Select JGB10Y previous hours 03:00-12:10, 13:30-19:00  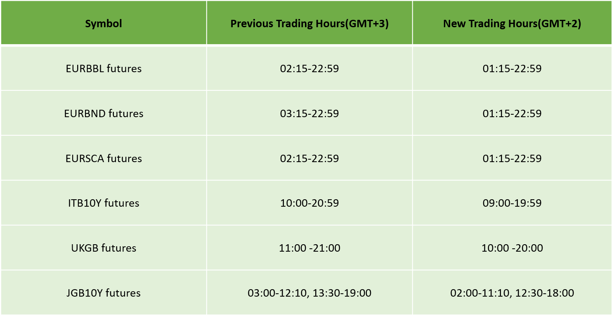pyautogui.click(x=309, y=293)
